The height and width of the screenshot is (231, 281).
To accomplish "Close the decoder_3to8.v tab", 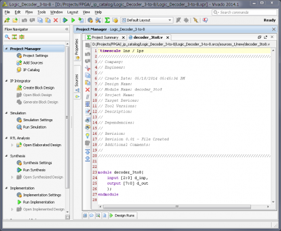I will (167, 37).
